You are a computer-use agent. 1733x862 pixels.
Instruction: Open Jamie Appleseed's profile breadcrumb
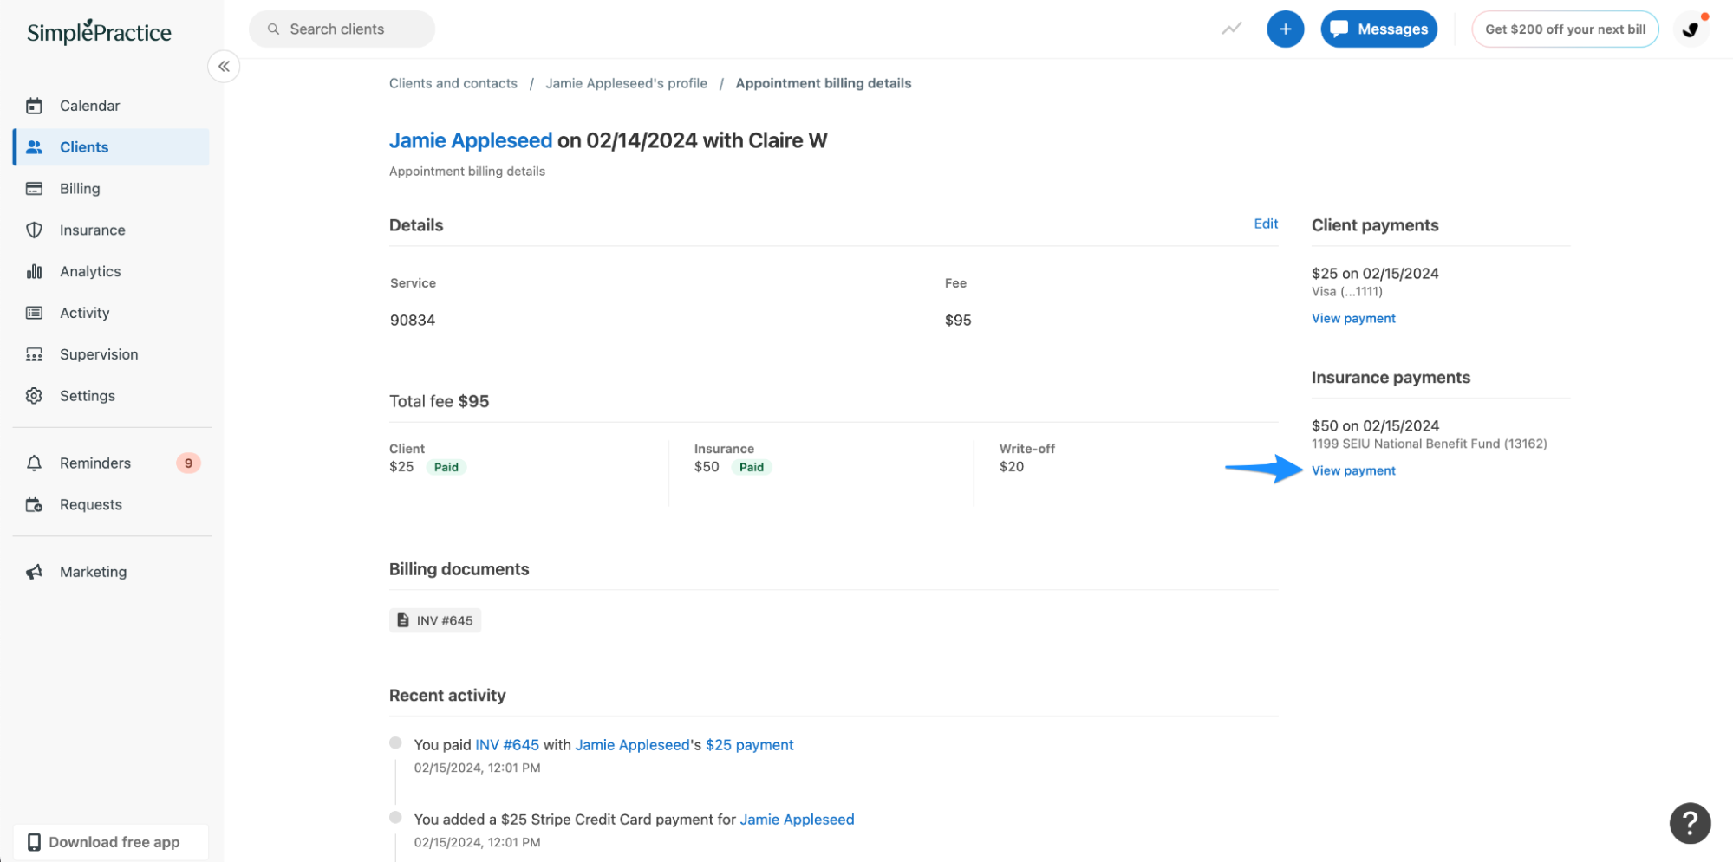click(x=626, y=82)
